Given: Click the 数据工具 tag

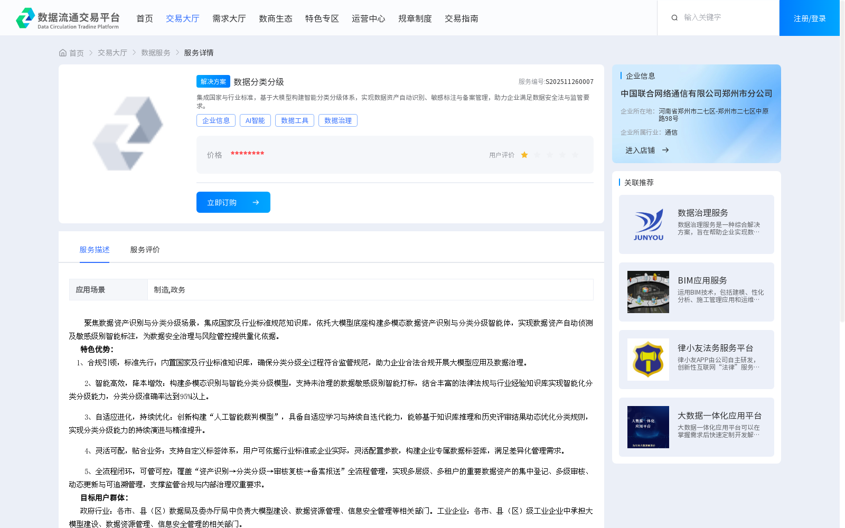Looking at the screenshot, I should [295, 120].
